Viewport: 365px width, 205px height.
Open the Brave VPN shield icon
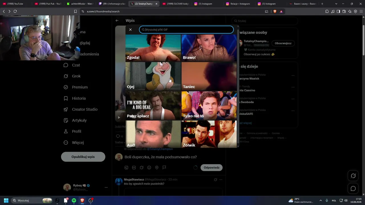(x=356, y=11)
